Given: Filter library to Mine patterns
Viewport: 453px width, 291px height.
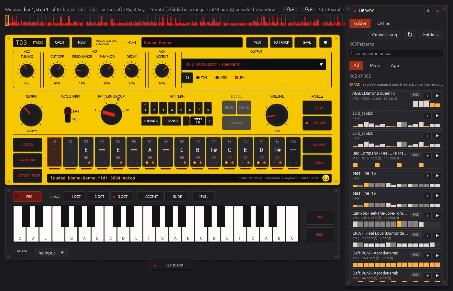Looking at the screenshot, I should click(x=375, y=65).
